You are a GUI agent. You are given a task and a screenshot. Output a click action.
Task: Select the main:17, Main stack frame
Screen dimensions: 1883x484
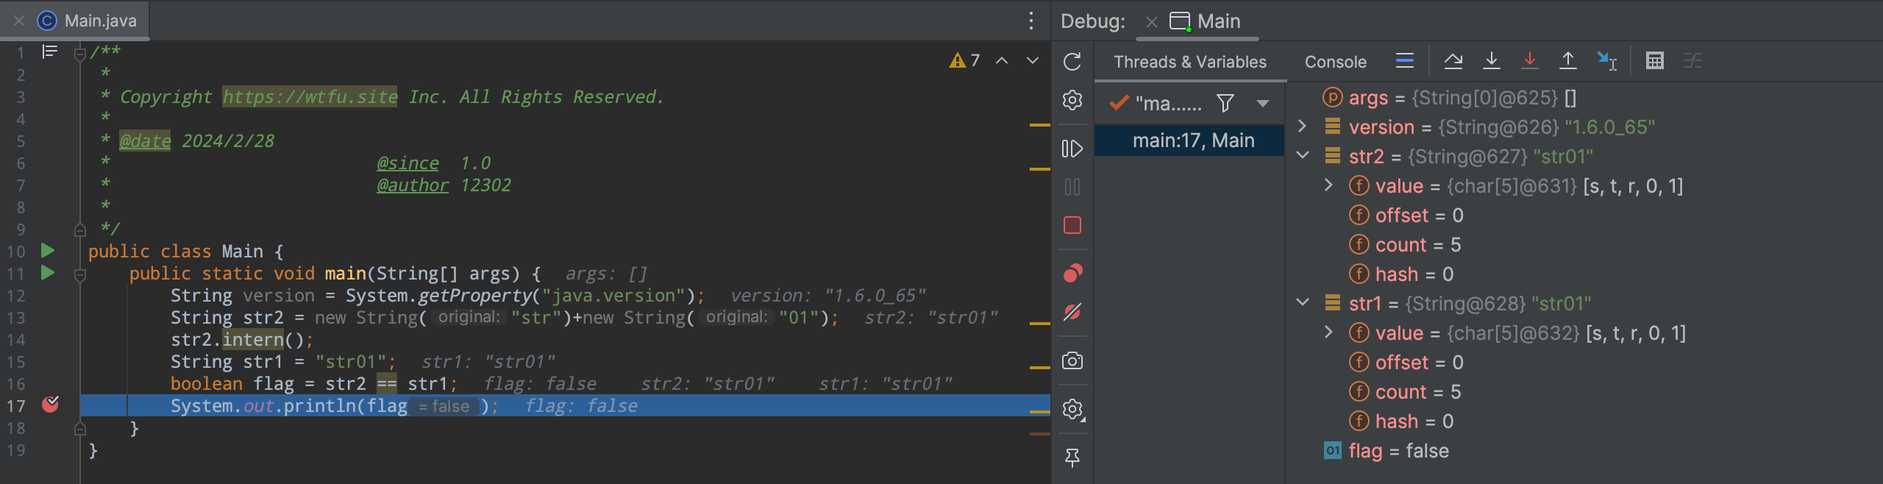(1192, 140)
